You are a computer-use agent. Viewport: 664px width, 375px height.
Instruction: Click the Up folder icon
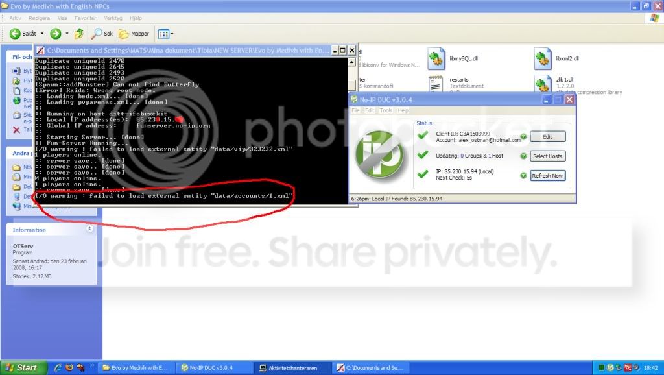coord(78,34)
